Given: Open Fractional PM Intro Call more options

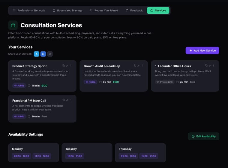Looking at the screenshot, I should tap(71, 100).
